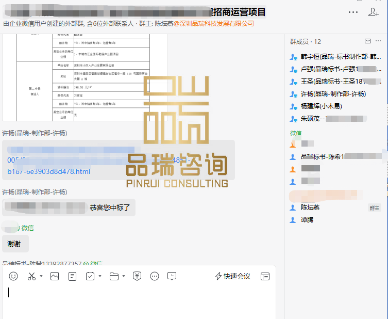Click the group member mail icon
Screen dimensions: 388x319
(367, 41)
